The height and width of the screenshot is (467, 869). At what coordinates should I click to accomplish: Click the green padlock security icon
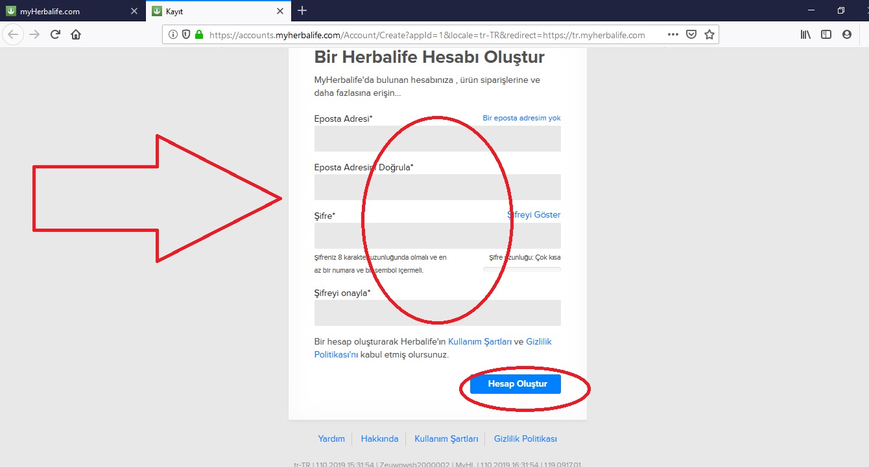[199, 35]
